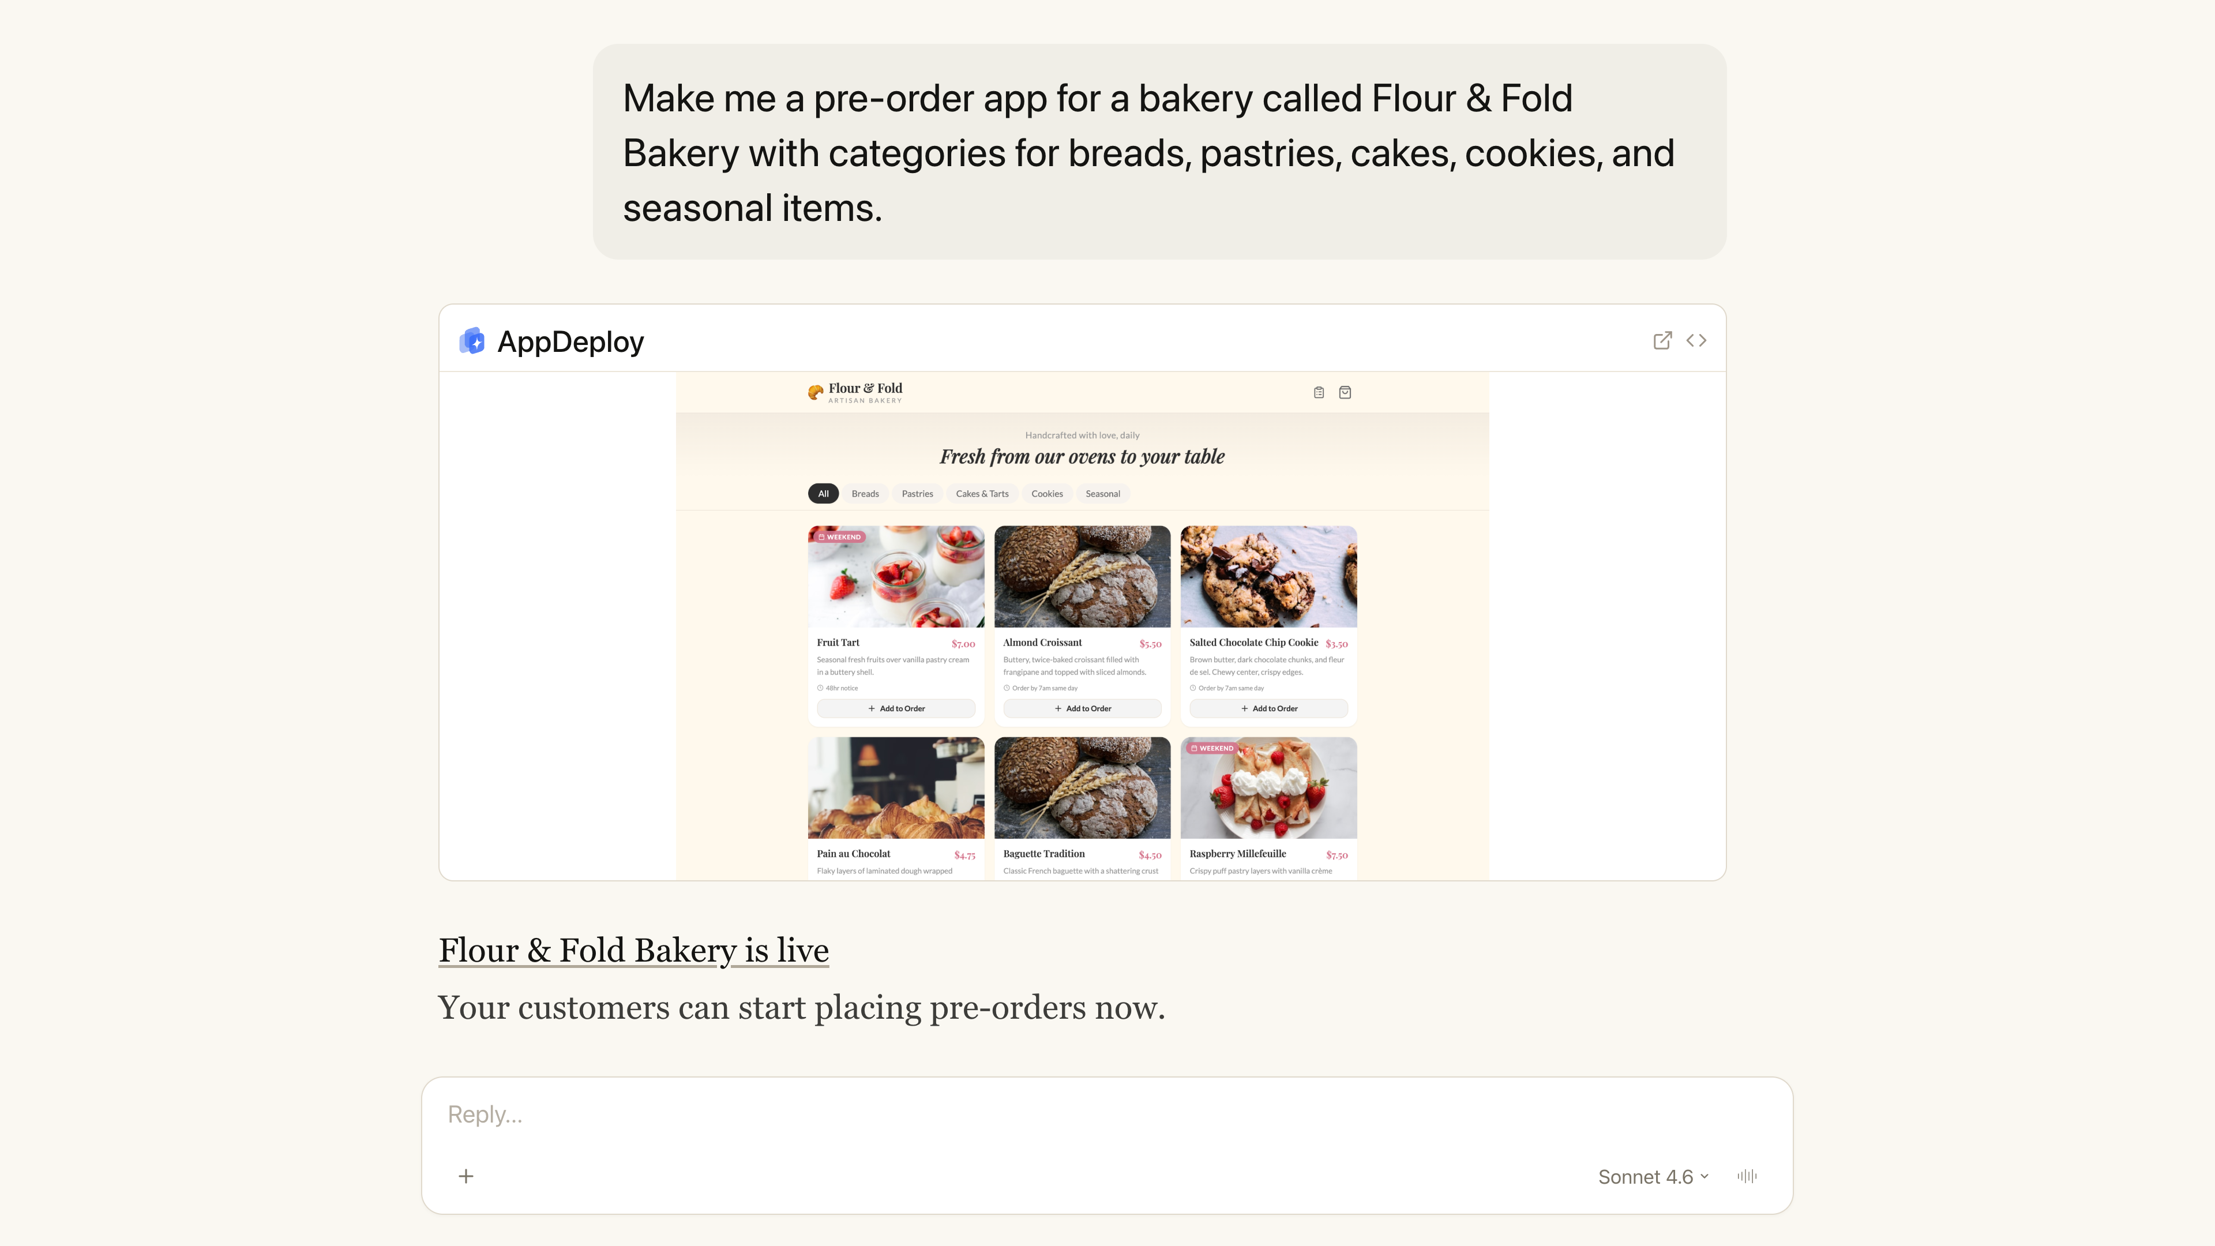Show the Cakes & Tarts category
Viewport: 2215px width, 1246px height.
point(982,494)
